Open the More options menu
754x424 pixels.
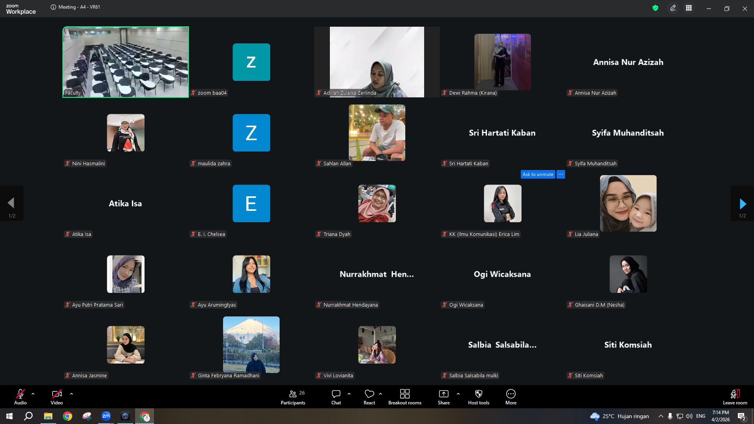coord(511,397)
